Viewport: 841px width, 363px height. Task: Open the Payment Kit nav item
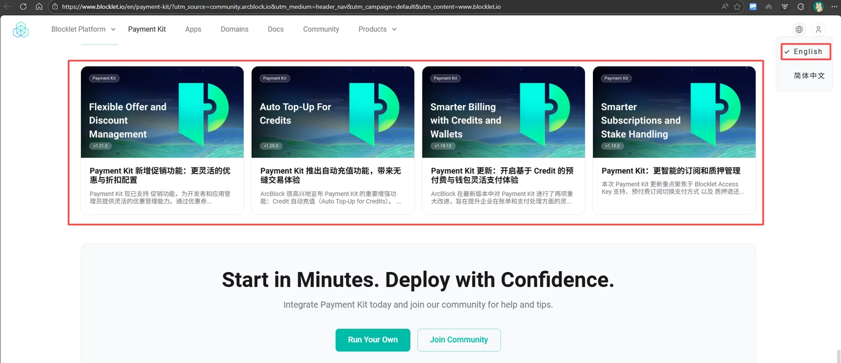pos(147,29)
